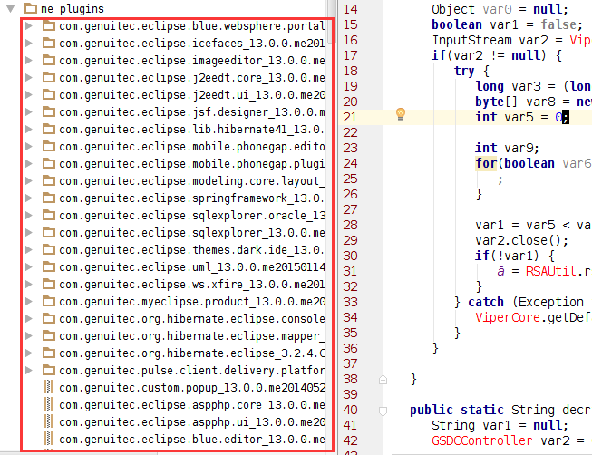
Task: Click line number 33 in gutter
Action: point(350,302)
